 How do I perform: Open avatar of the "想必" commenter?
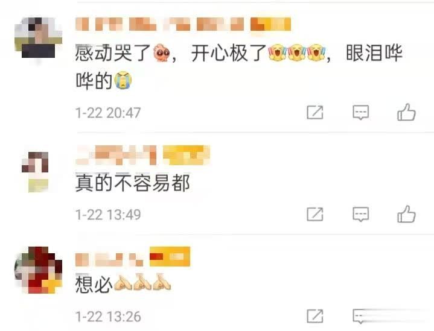click(x=38, y=270)
